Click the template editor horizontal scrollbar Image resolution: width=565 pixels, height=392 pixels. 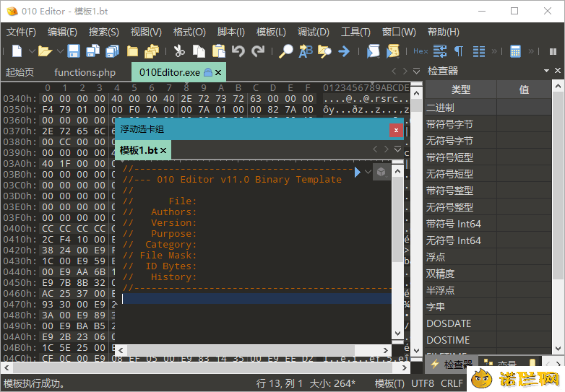[x=254, y=350]
